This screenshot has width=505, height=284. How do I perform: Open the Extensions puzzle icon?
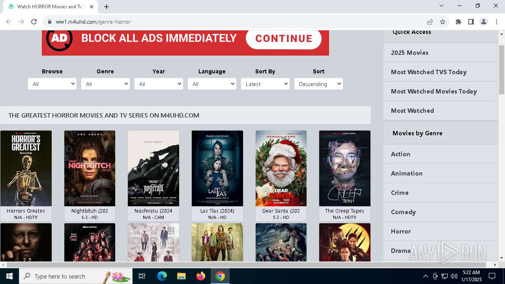[x=458, y=22]
